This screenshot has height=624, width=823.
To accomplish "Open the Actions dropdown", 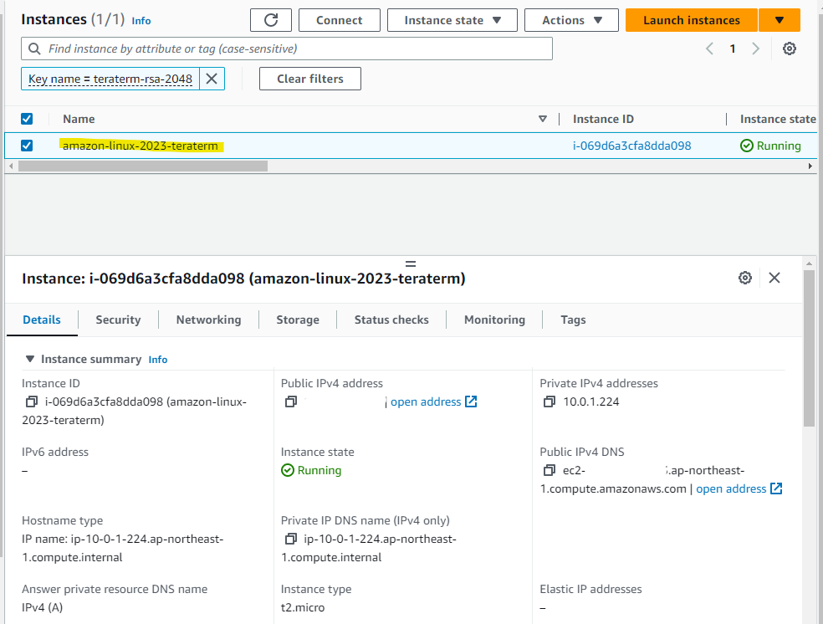I will click(x=570, y=19).
